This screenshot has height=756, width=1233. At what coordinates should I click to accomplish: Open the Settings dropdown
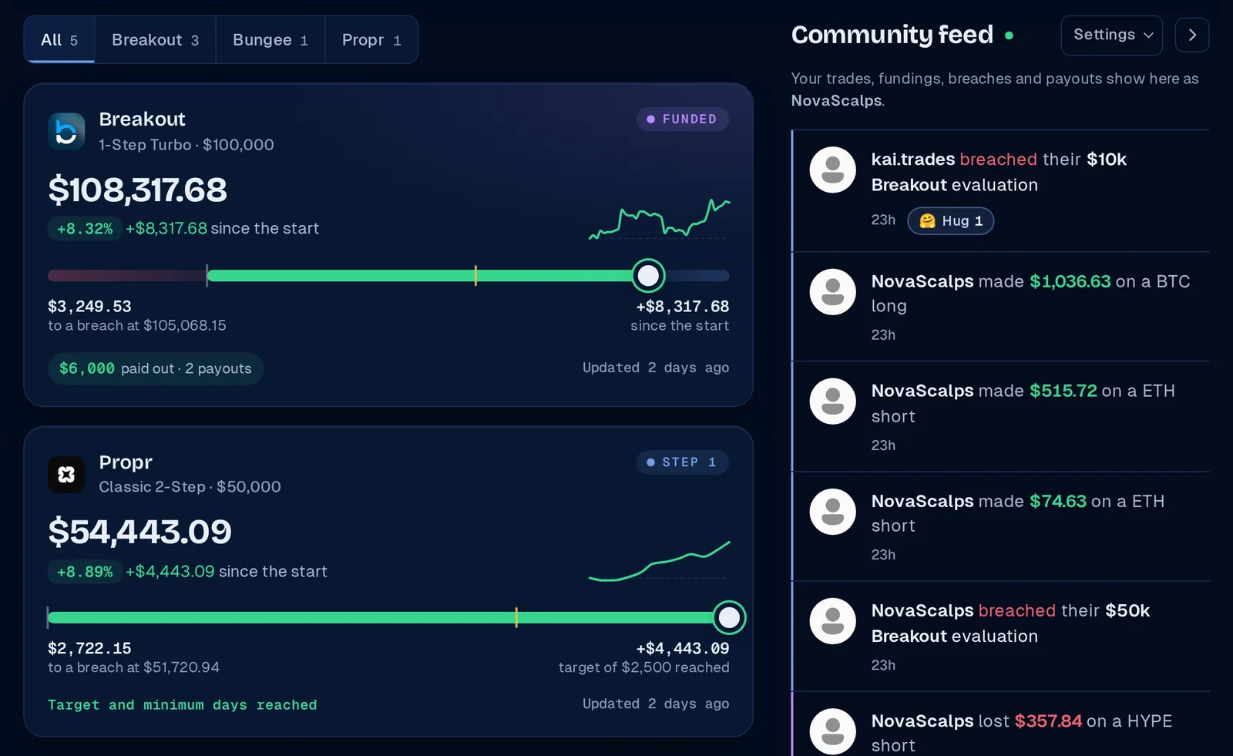(x=1111, y=35)
